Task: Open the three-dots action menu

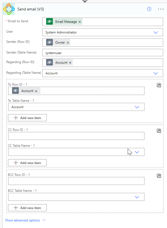Action: pyautogui.click(x=161, y=9)
